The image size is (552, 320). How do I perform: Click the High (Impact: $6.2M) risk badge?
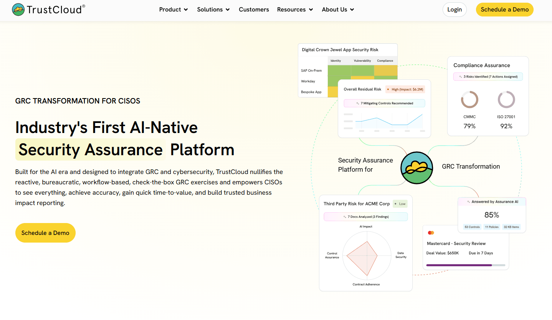click(405, 89)
